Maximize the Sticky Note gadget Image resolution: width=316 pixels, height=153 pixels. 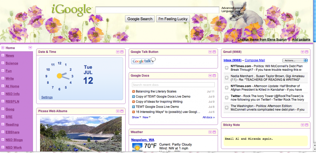tap(306, 125)
